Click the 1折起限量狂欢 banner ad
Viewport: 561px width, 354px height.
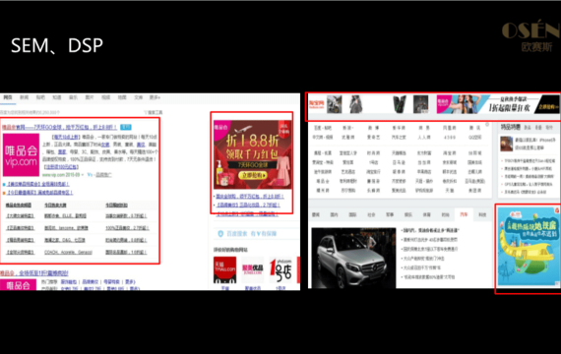pyautogui.click(x=498, y=104)
